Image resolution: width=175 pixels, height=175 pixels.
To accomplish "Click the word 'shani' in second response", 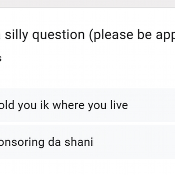I will (x=79, y=142).
